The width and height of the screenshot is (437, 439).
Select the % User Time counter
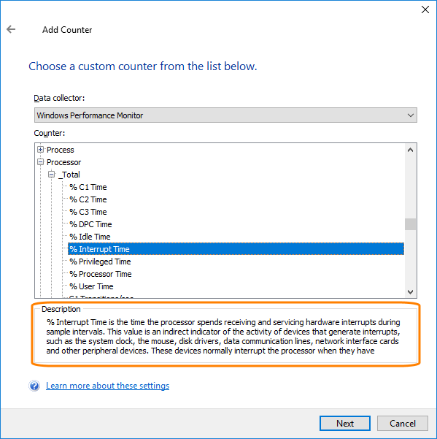[91, 286]
